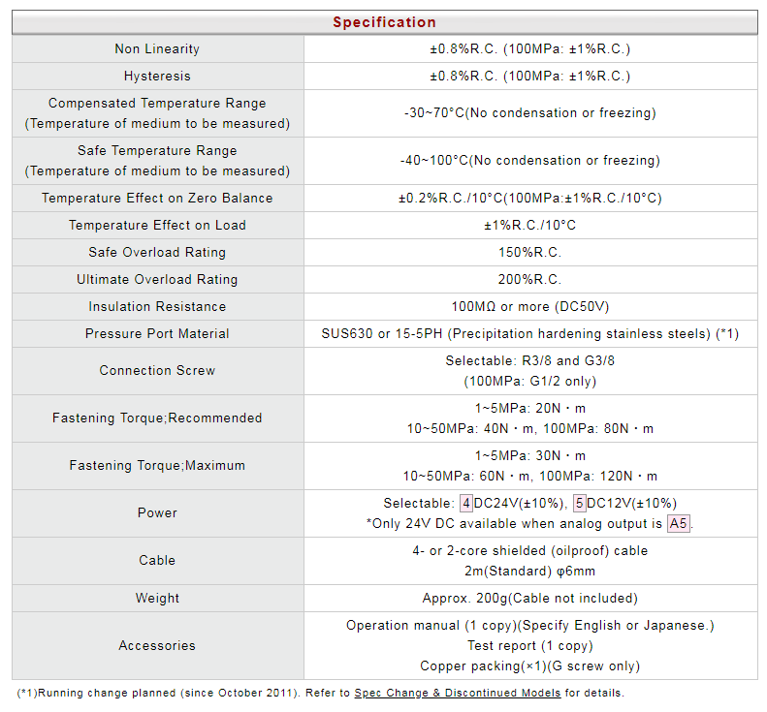Click the Fastening Torque;Maximum label
767x712 pixels.
click(157, 465)
